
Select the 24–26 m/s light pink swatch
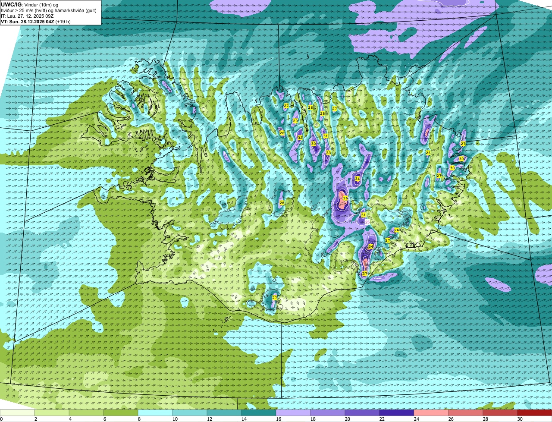tap(431, 413)
